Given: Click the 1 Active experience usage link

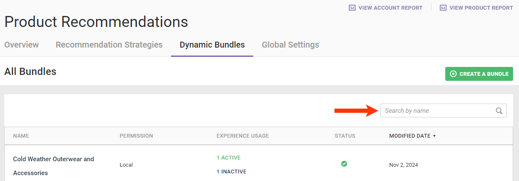Looking at the screenshot, I should tap(228, 158).
